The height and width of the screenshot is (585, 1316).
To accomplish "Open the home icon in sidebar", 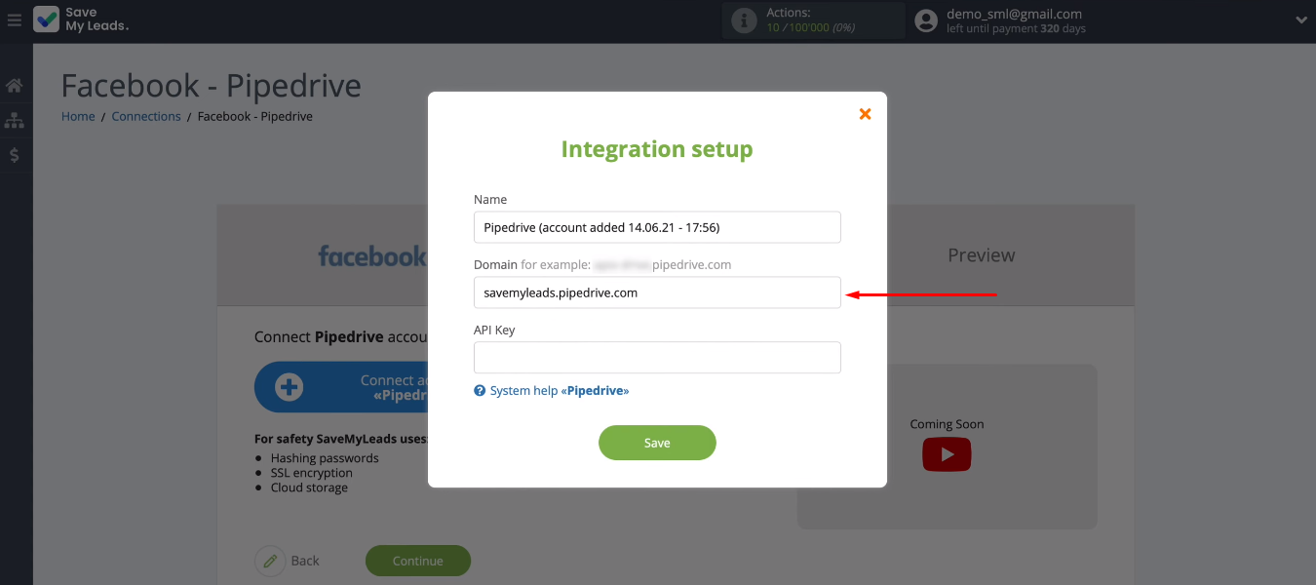I will click(x=15, y=86).
